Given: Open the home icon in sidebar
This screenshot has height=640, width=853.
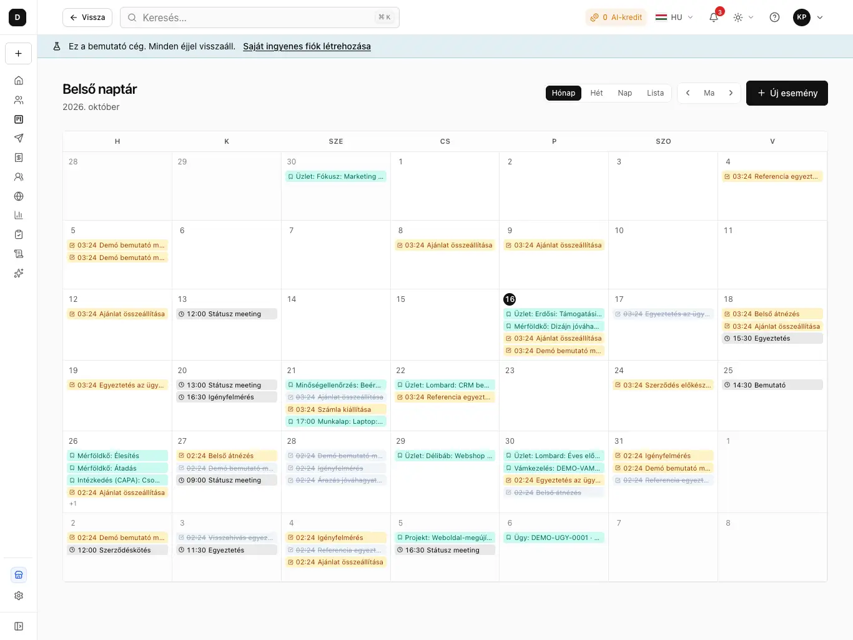Looking at the screenshot, I should coord(19,81).
